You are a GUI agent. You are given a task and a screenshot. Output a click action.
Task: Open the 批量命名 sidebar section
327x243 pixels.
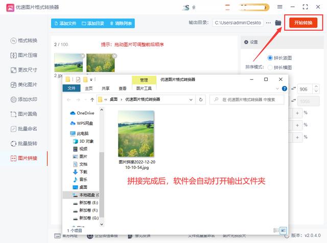[24, 129]
